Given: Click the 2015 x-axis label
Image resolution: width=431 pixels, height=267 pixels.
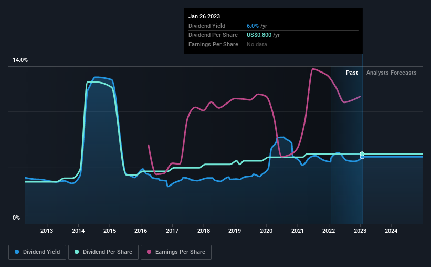Looking at the screenshot, I should (x=110, y=231).
